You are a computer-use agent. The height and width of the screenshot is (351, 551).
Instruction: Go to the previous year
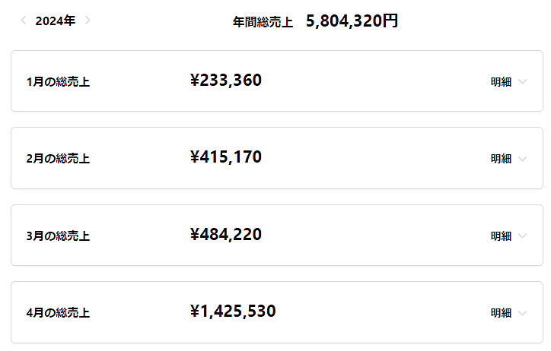[x=24, y=21]
